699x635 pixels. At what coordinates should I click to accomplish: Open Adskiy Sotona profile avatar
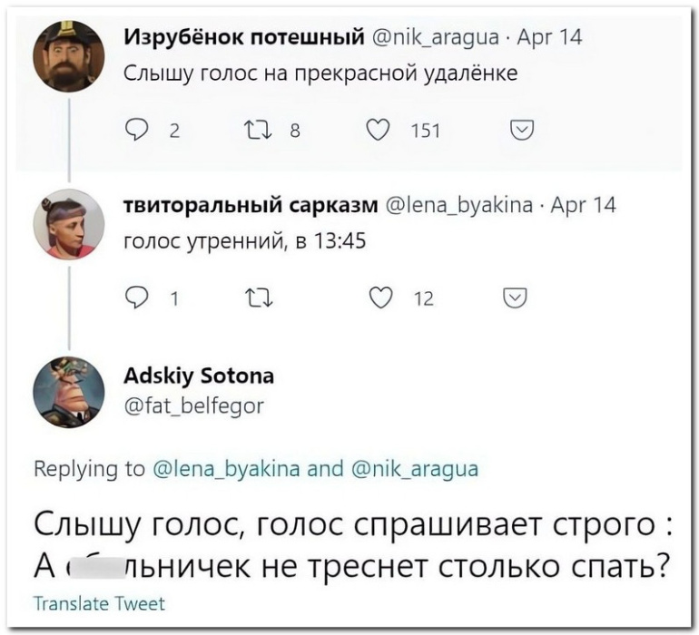[68, 392]
